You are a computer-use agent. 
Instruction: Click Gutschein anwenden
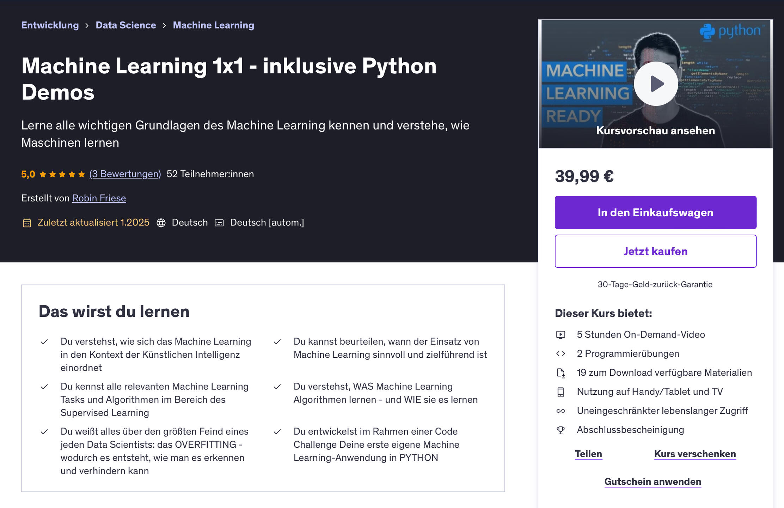(x=653, y=481)
